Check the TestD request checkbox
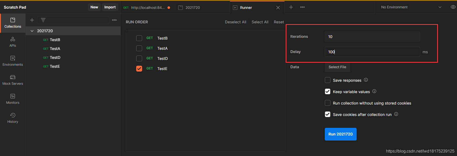The image size is (457, 156). pos(139,58)
